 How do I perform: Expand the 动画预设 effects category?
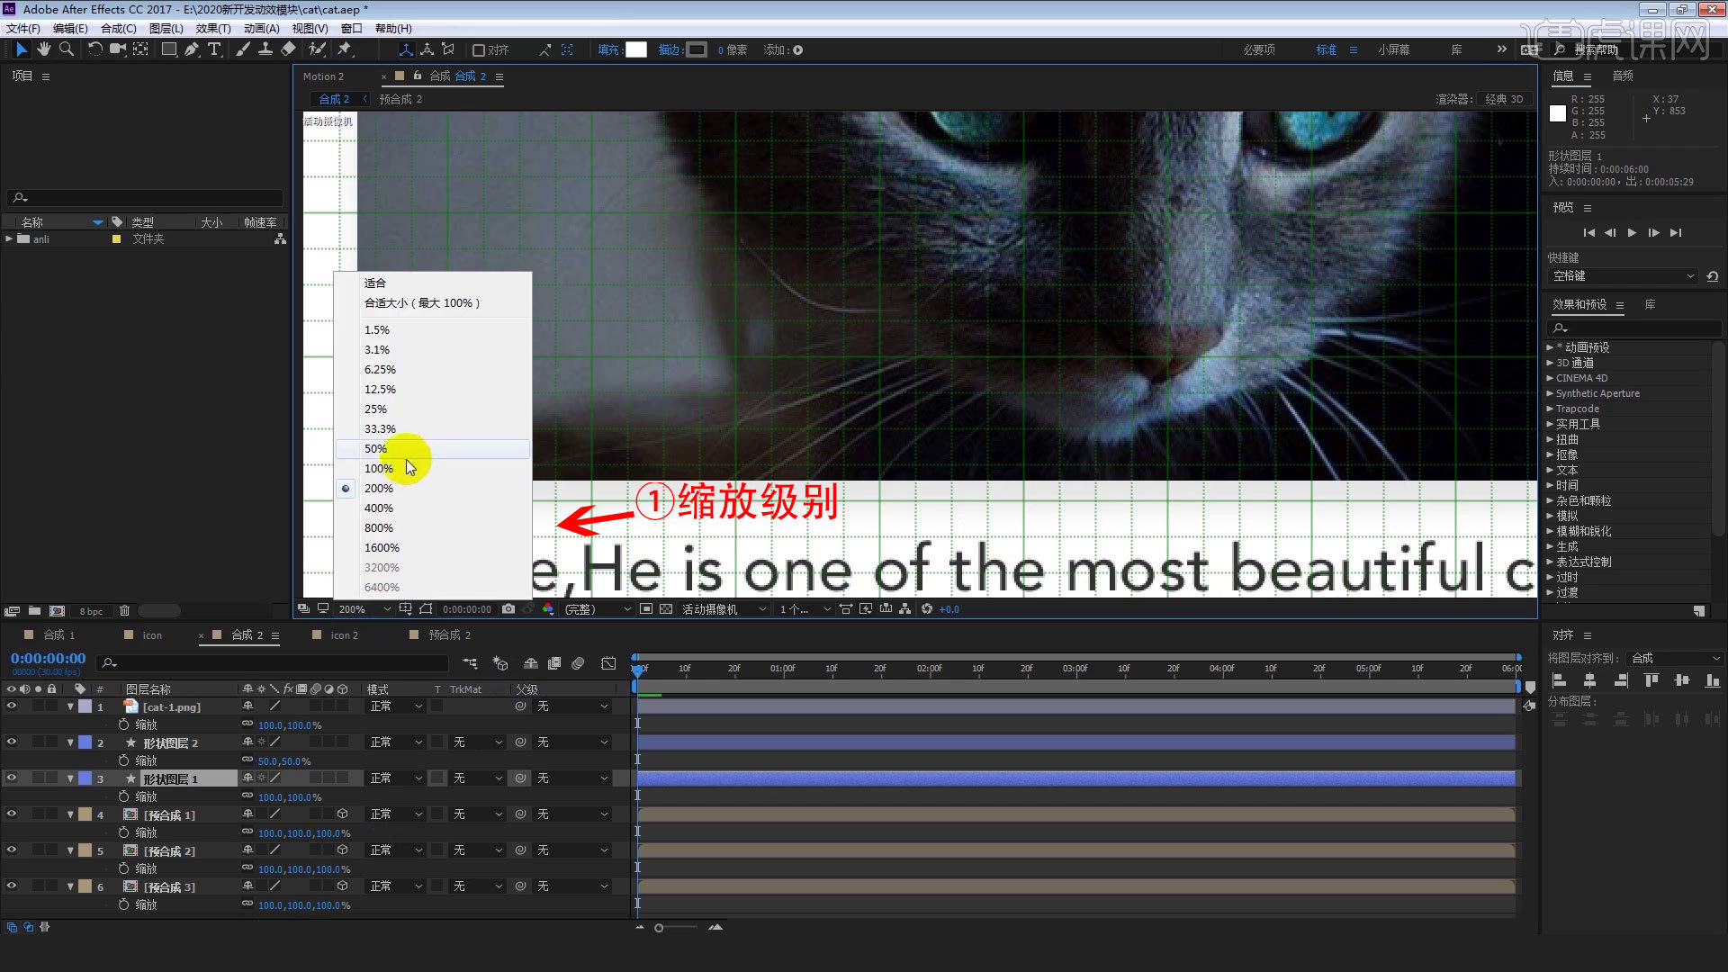[x=1550, y=347]
